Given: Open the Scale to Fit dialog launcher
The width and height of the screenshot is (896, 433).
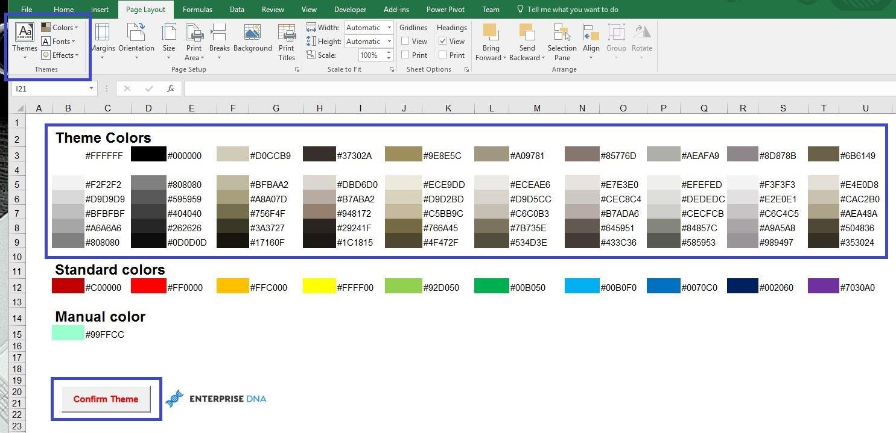Looking at the screenshot, I should point(392,70).
